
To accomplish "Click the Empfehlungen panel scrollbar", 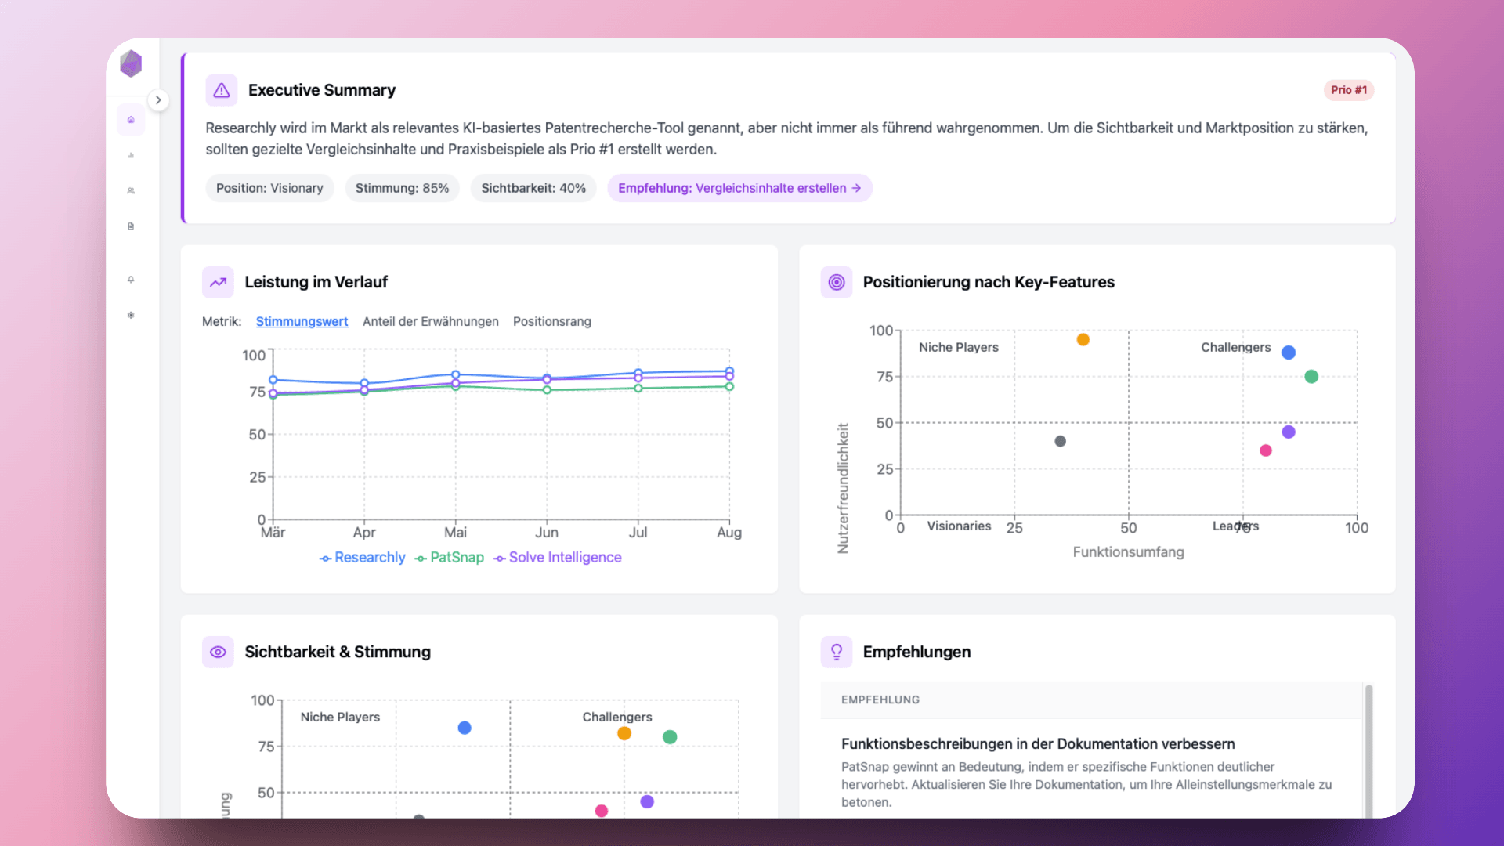I will click(x=1368, y=748).
